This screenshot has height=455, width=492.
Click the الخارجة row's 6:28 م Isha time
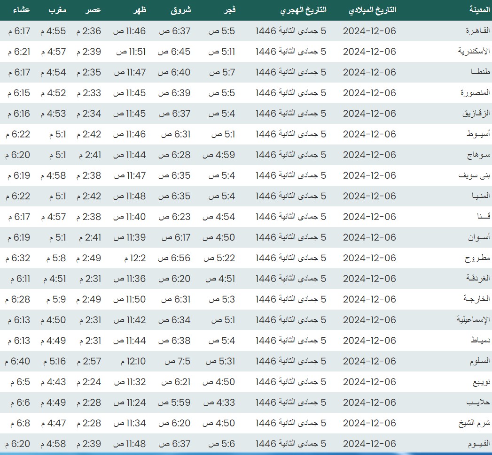click(x=18, y=299)
